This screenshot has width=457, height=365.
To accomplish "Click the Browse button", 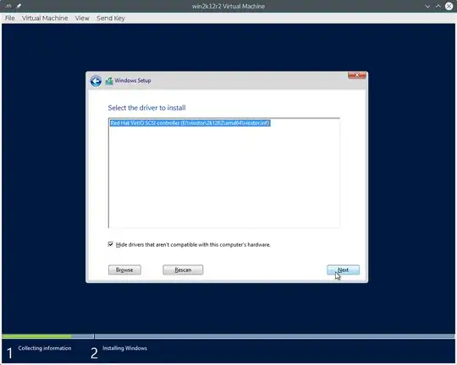I will [124, 270].
